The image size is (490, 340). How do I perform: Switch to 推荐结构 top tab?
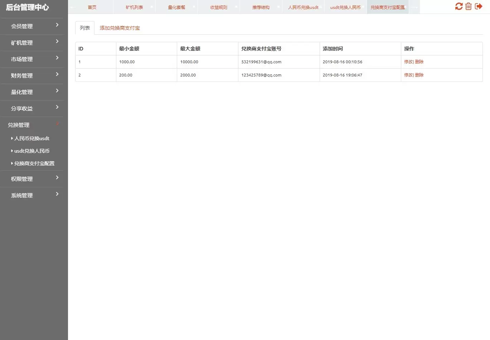click(261, 7)
